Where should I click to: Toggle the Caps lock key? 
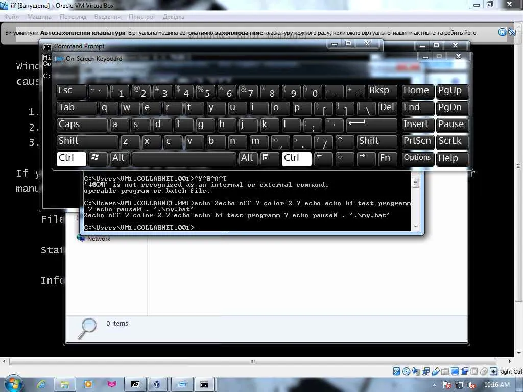(x=82, y=125)
